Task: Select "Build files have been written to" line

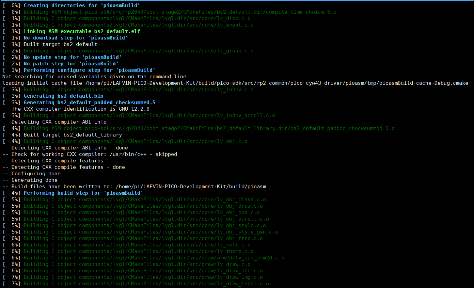Action: [134, 187]
